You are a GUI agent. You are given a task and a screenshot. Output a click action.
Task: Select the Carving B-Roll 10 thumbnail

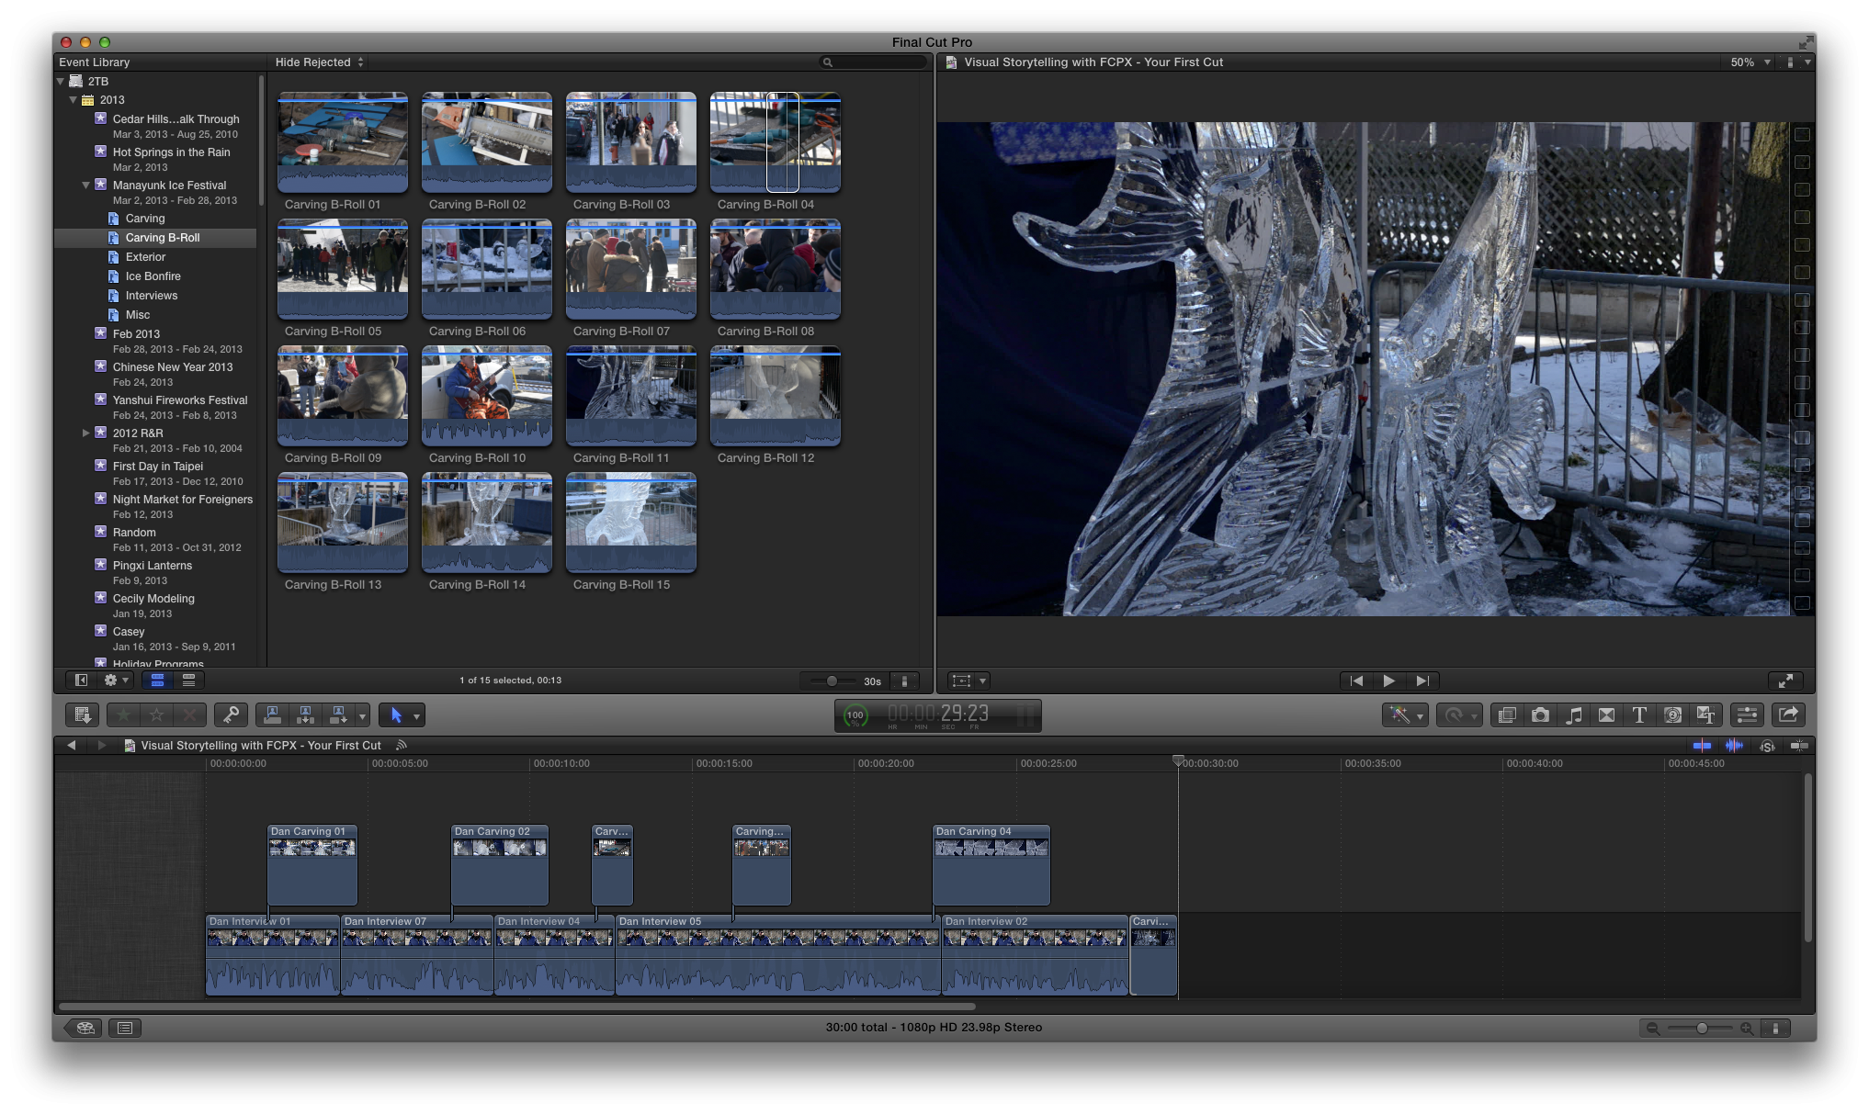(x=487, y=395)
